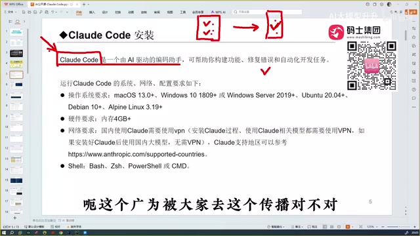The height and width of the screenshot is (236, 420).
Task: Select slide 15 thumbnail
Action: 16,181
